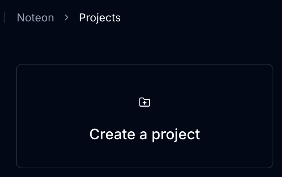
Task: Click the folder-plus icon
Action: 145,102
